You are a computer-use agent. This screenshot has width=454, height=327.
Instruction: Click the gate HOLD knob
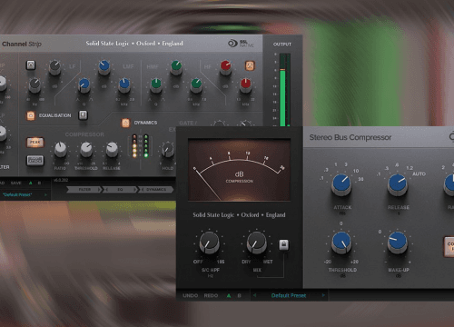click(167, 150)
